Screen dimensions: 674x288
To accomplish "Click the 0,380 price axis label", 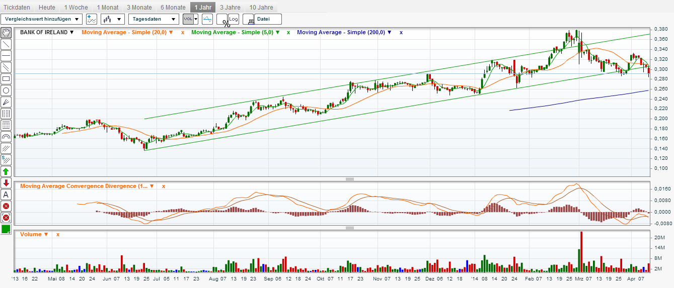I will pyautogui.click(x=661, y=29).
